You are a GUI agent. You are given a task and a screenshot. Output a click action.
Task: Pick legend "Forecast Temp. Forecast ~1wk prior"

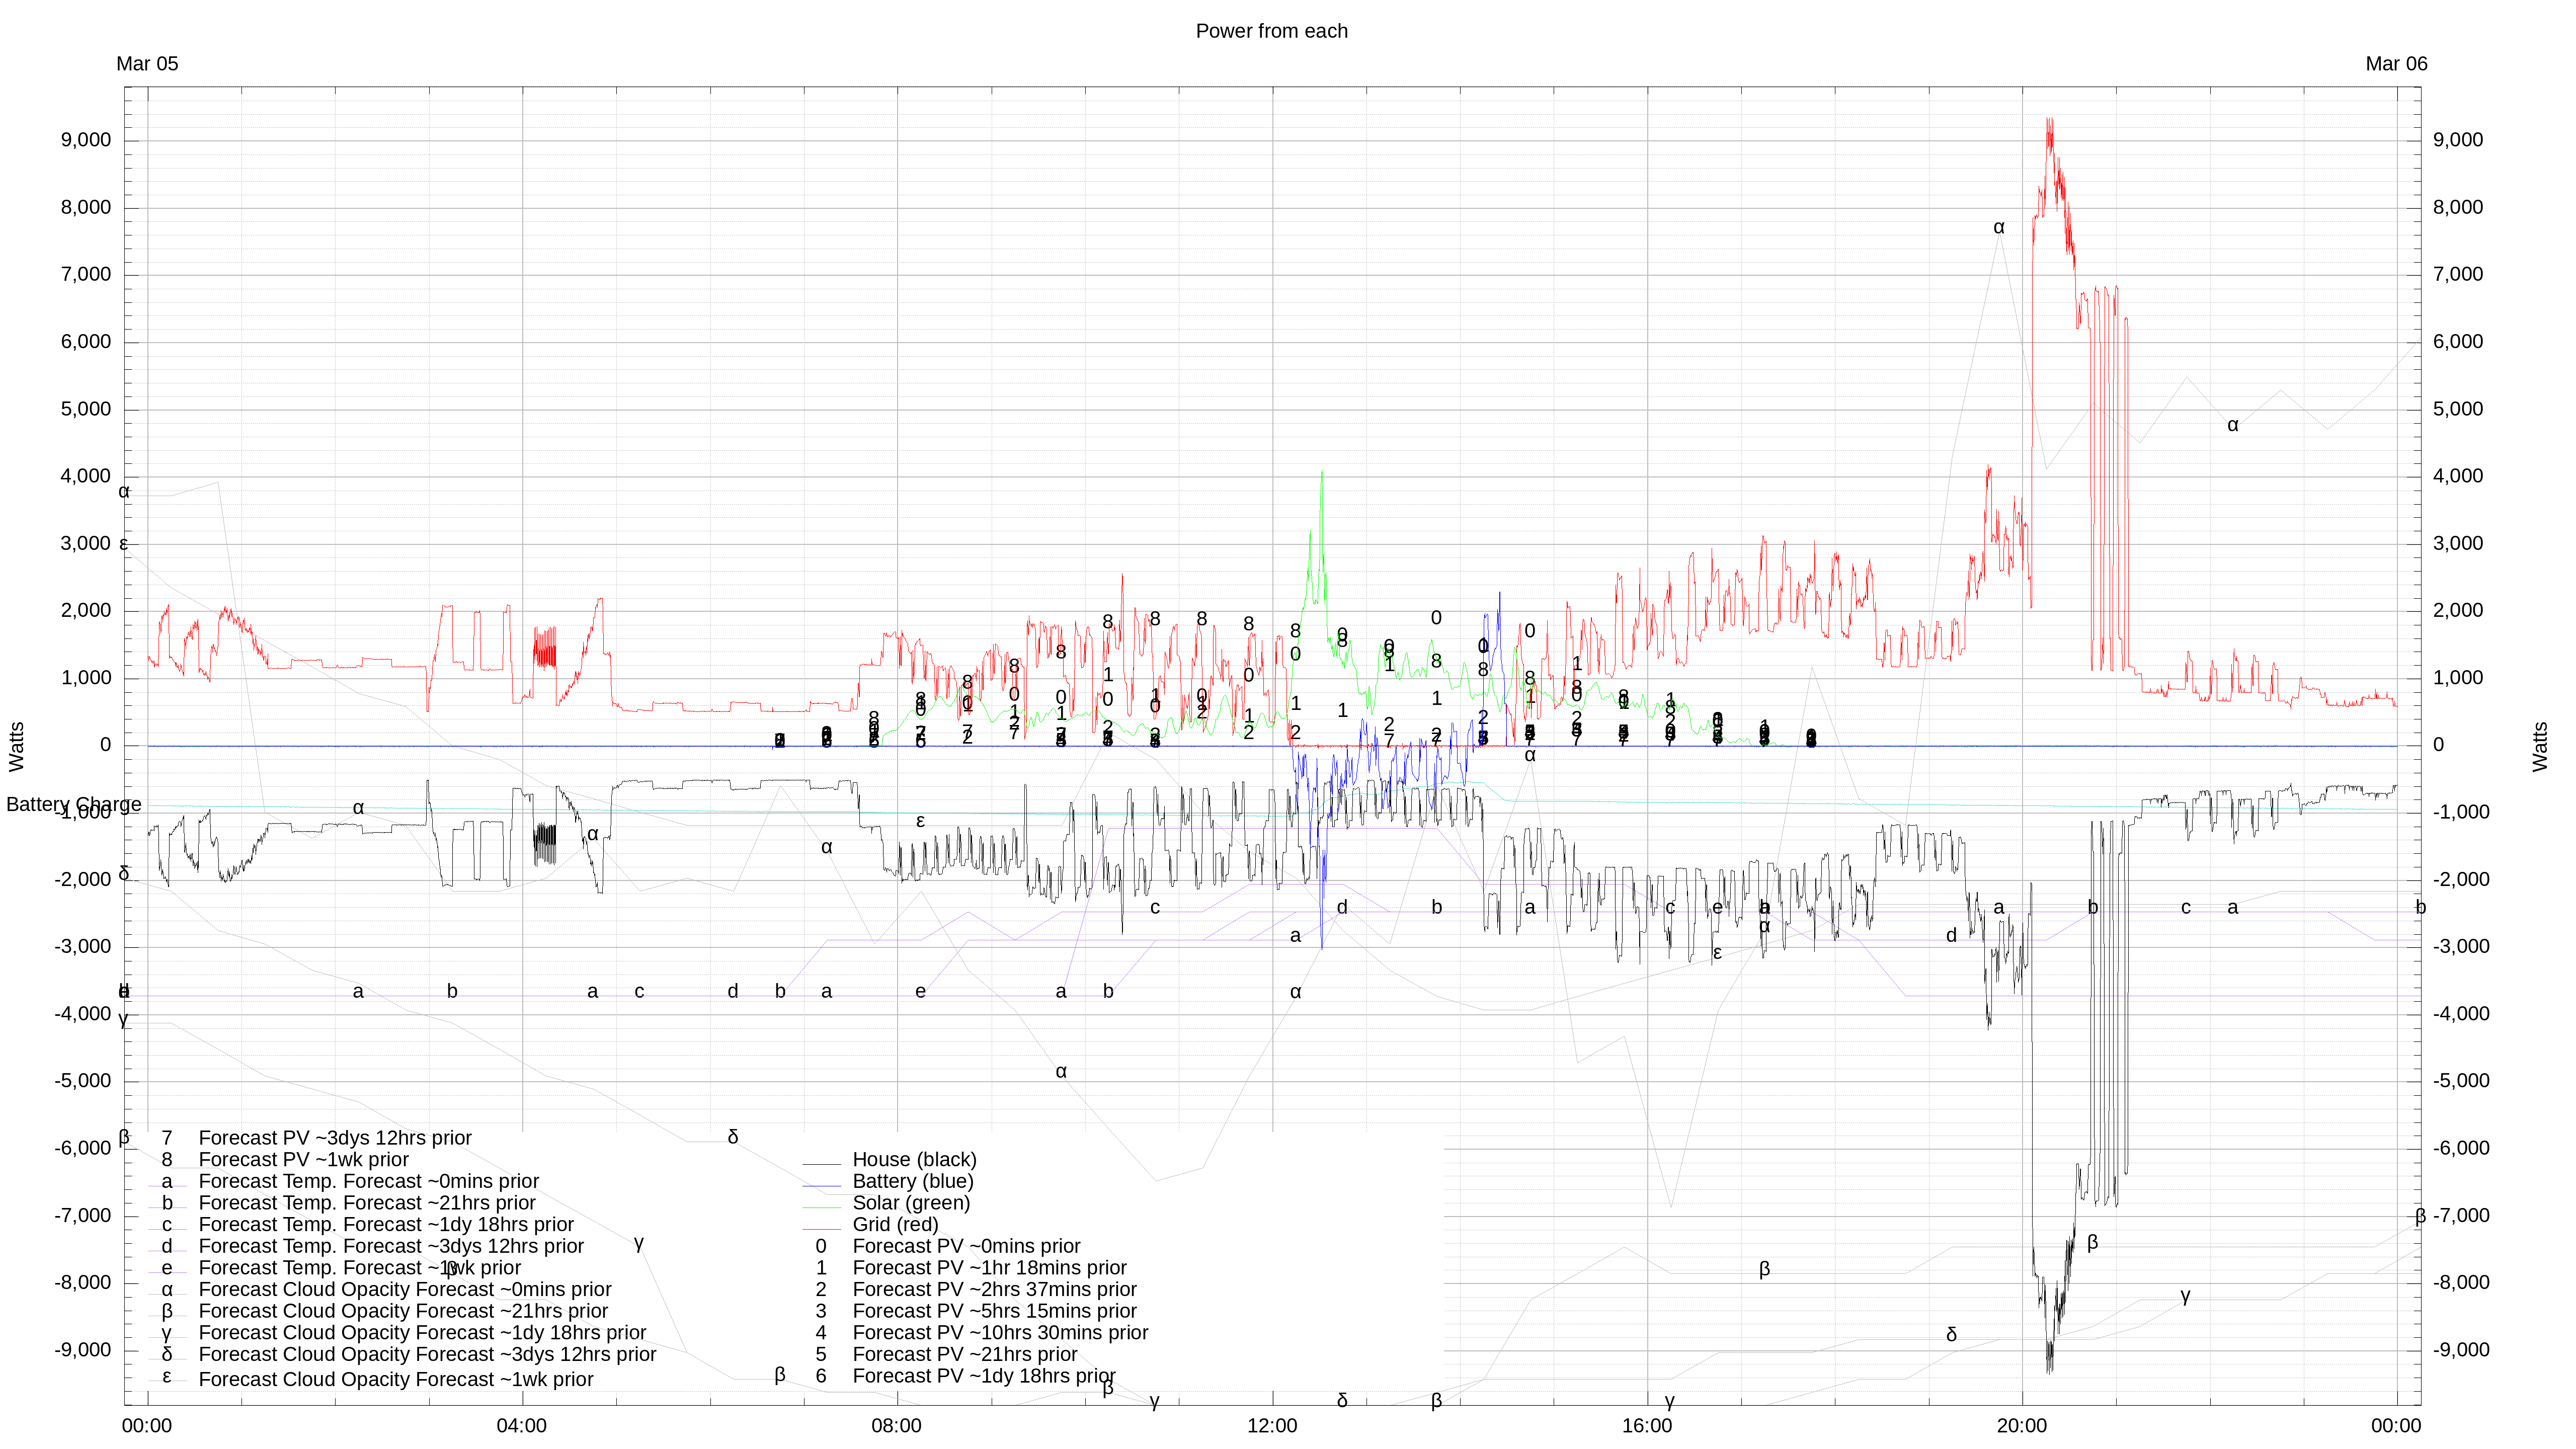(360, 1268)
